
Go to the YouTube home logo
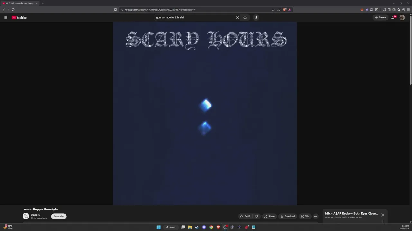click(x=19, y=17)
